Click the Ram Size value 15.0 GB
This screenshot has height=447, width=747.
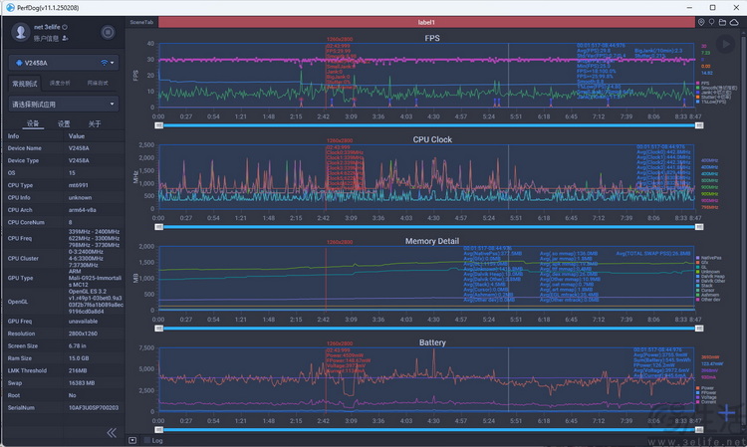[79, 358]
